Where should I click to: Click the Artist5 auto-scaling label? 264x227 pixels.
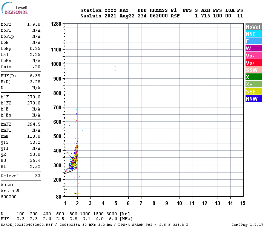[10, 191]
